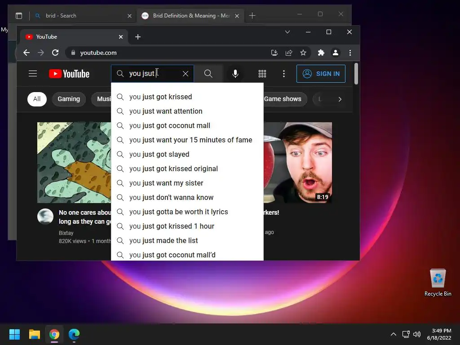Choose suggestion 'you just got slayed'
This screenshot has width=460, height=345.
point(187,155)
